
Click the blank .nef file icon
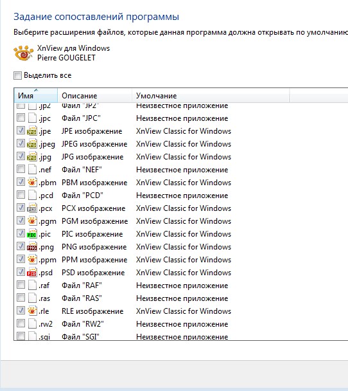pos(32,170)
